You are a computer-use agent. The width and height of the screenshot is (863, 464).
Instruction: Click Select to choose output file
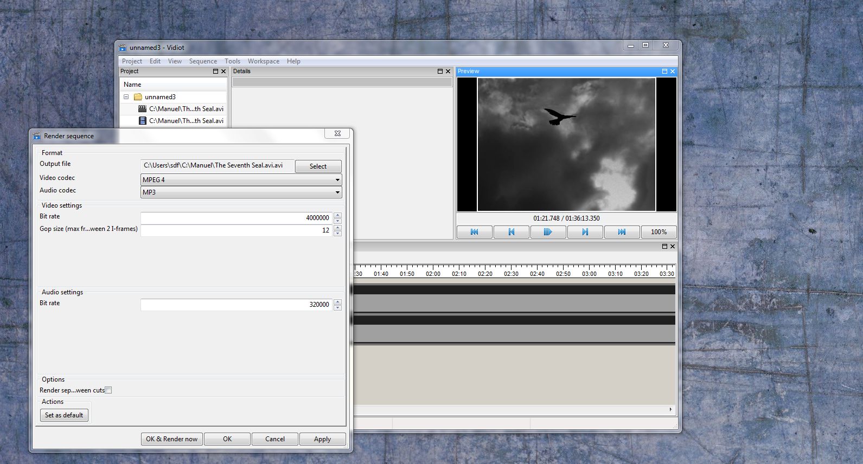(318, 166)
